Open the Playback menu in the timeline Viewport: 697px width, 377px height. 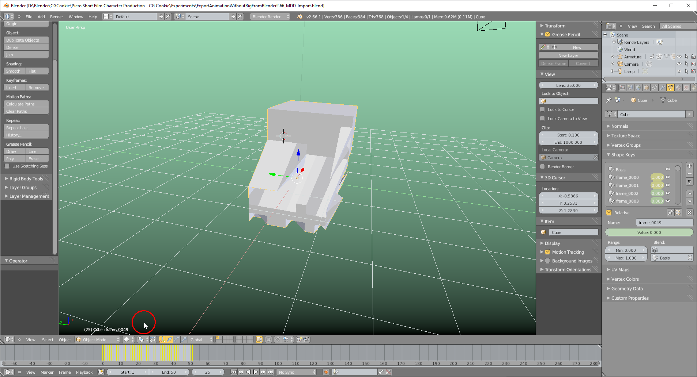tap(84, 372)
